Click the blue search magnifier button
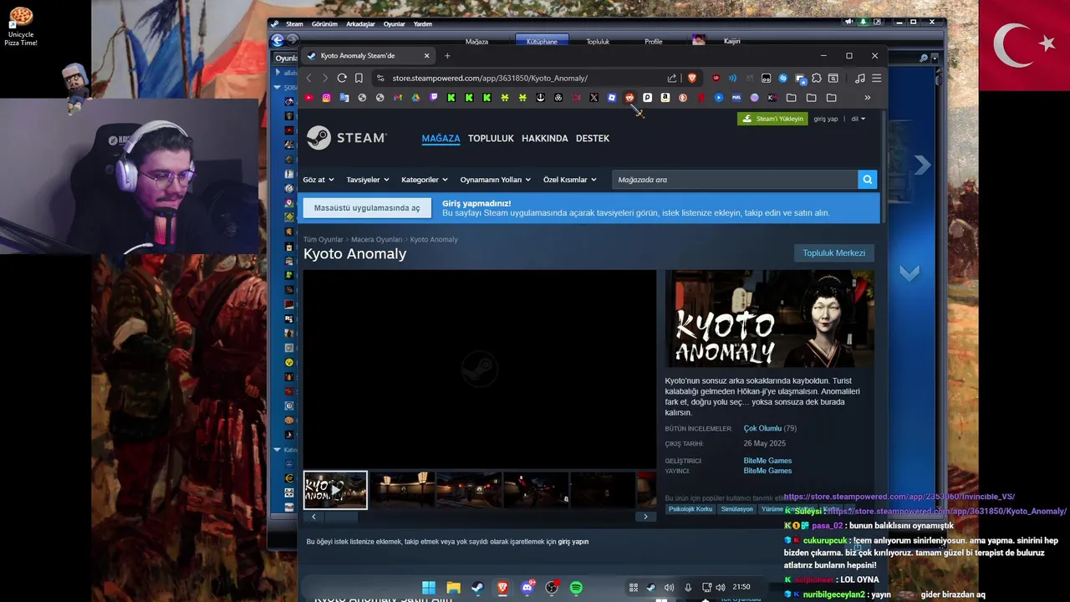The width and height of the screenshot is (1070, 602). coord(868,179)
